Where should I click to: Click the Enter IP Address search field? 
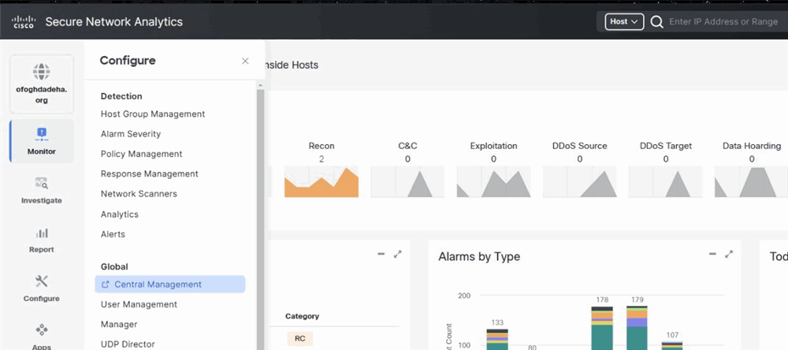coord(723,22)
